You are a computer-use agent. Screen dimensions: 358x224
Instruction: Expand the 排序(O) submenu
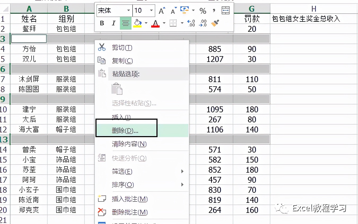182,185
